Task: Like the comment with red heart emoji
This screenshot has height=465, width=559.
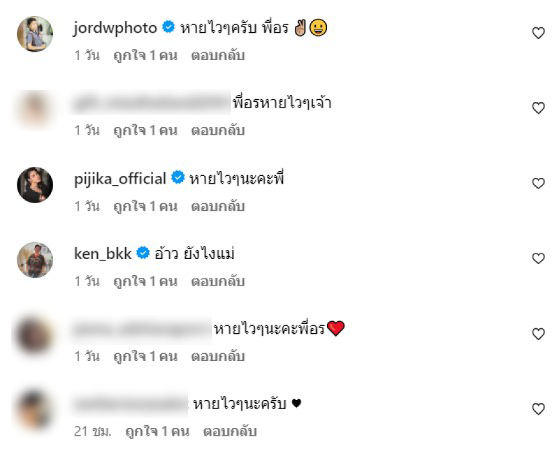Action: (x=538, y=334)
